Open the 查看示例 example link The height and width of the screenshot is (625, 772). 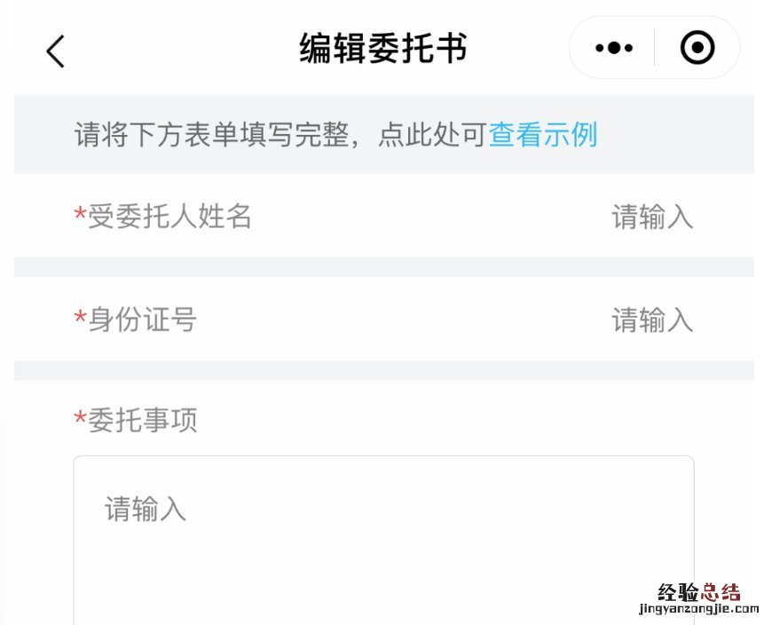pos(543,135)
